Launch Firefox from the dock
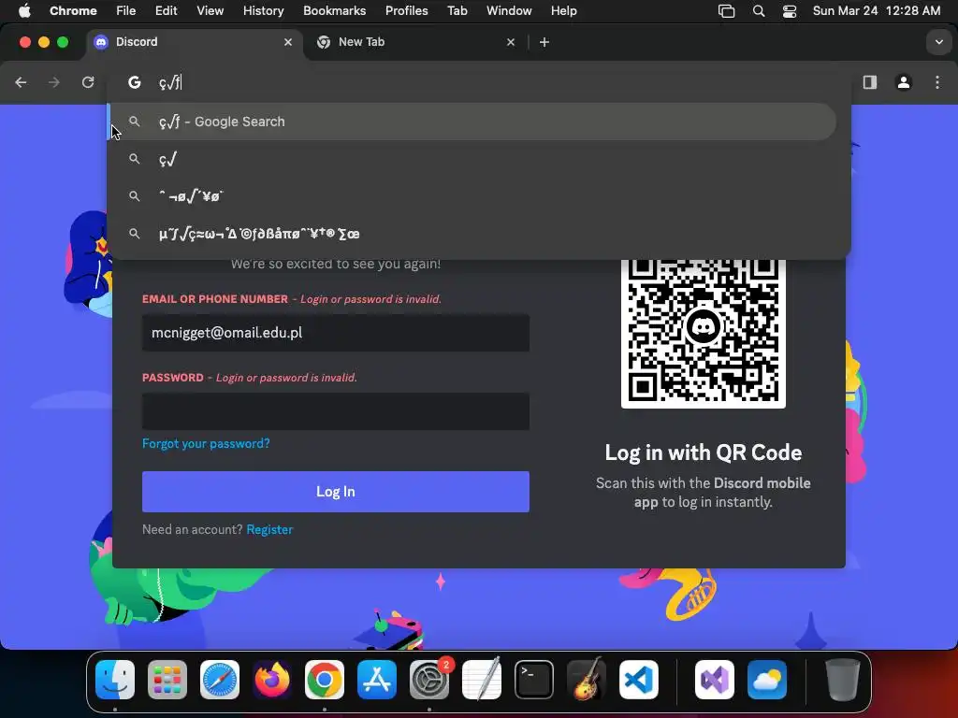The width and height of the screenshot is (958, 718). click(x=272, y=680)
